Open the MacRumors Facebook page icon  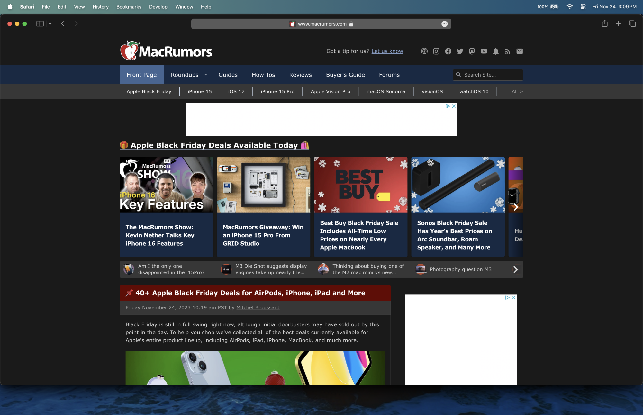448,51
